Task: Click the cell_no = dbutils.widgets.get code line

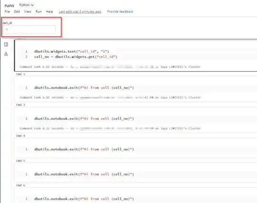Action: pyautogui.click(x=76, y=57)
